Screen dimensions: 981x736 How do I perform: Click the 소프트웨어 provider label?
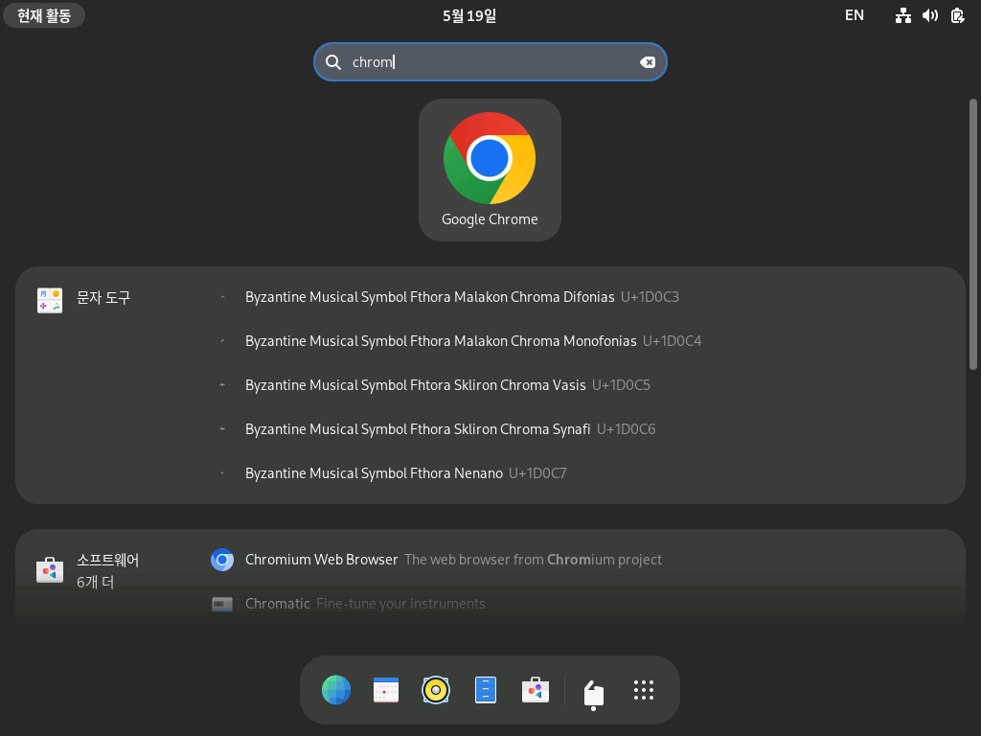coord(107,560)
